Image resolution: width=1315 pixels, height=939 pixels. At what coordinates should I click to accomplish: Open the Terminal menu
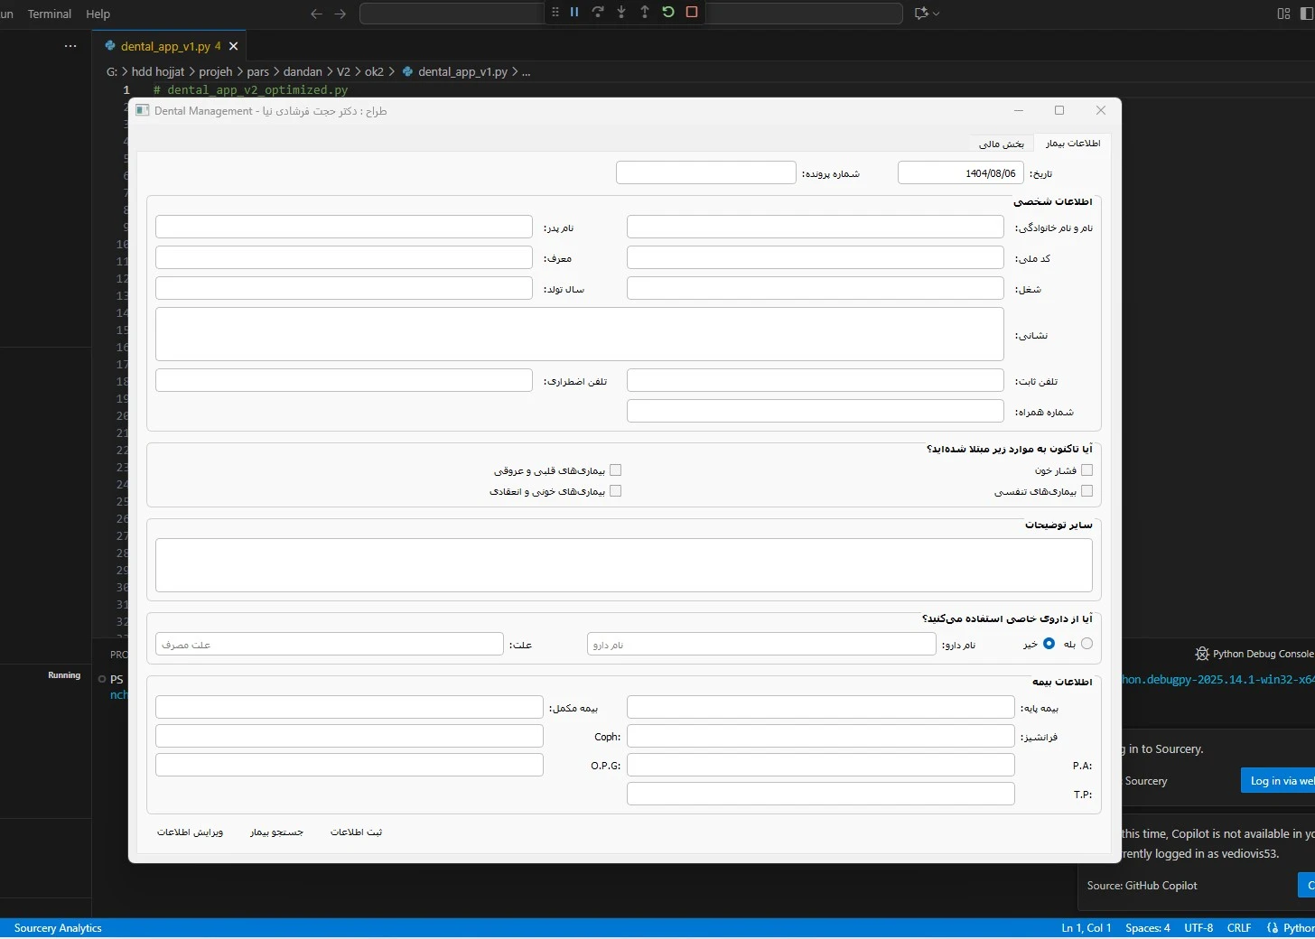(50, 14)
